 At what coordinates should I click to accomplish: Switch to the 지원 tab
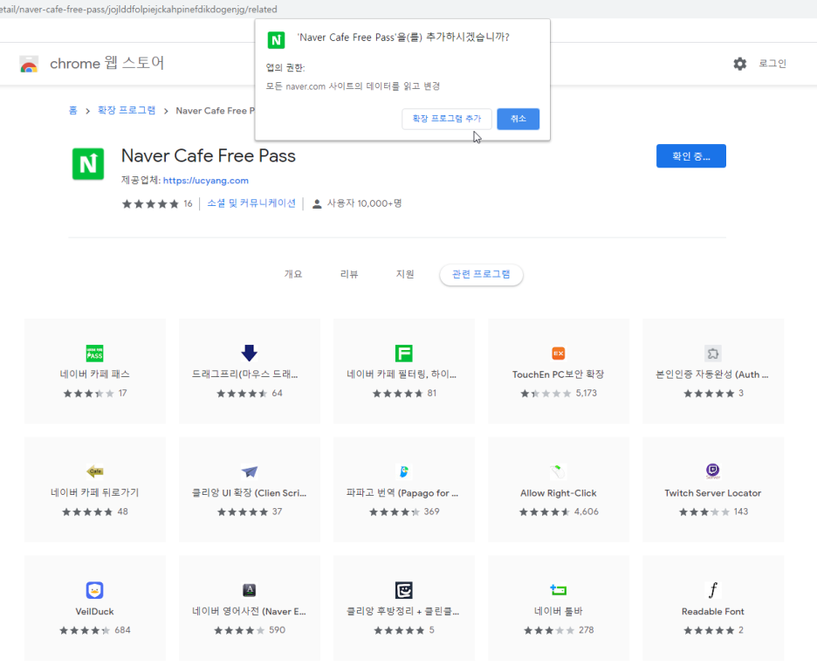405,274
